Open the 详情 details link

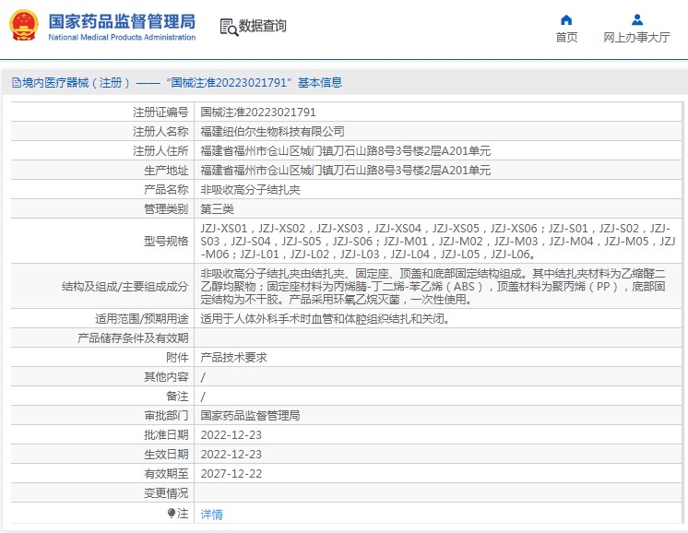click(x=211, y=515)
